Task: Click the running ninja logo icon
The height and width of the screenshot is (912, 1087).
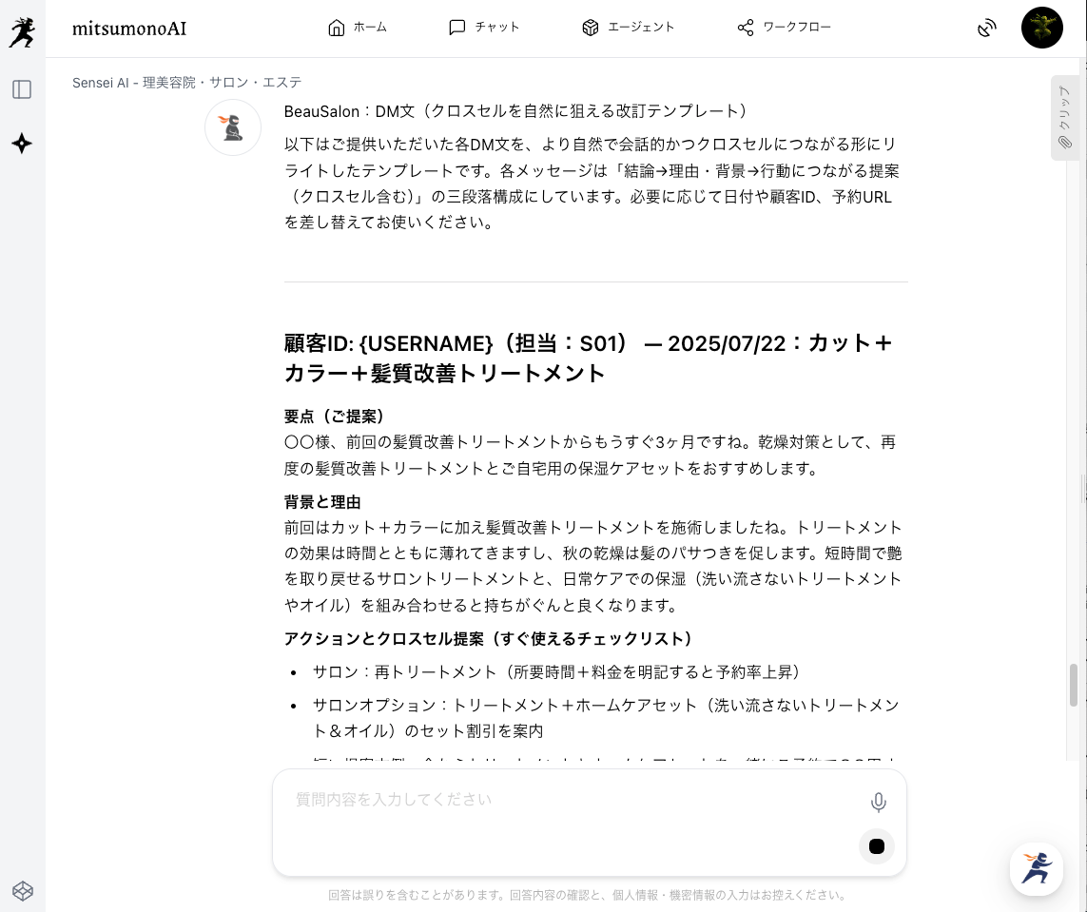Action: click(x=22, y=31)
